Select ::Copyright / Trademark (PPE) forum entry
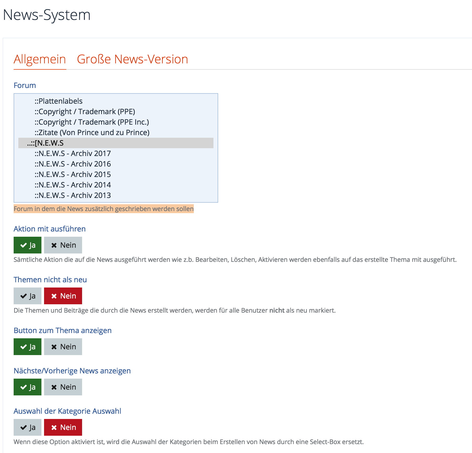 click(x=85, y=112)
